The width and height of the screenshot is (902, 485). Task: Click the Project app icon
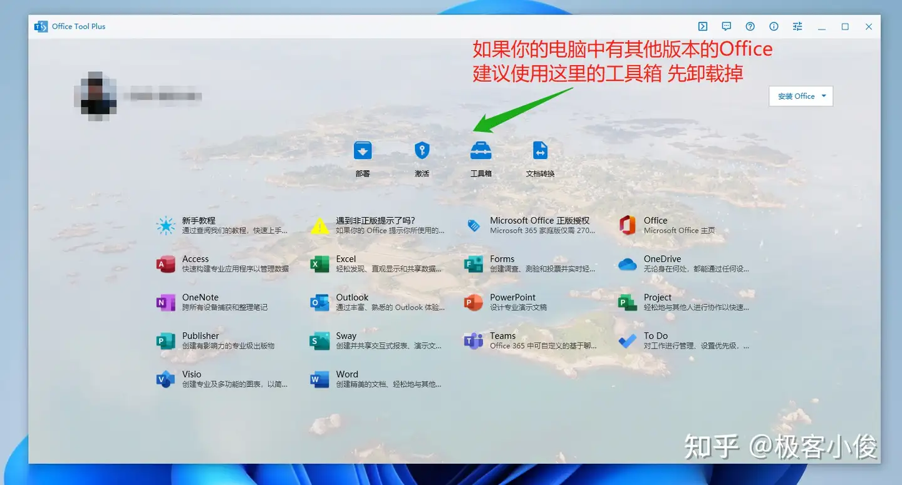(x=627, y=302)
